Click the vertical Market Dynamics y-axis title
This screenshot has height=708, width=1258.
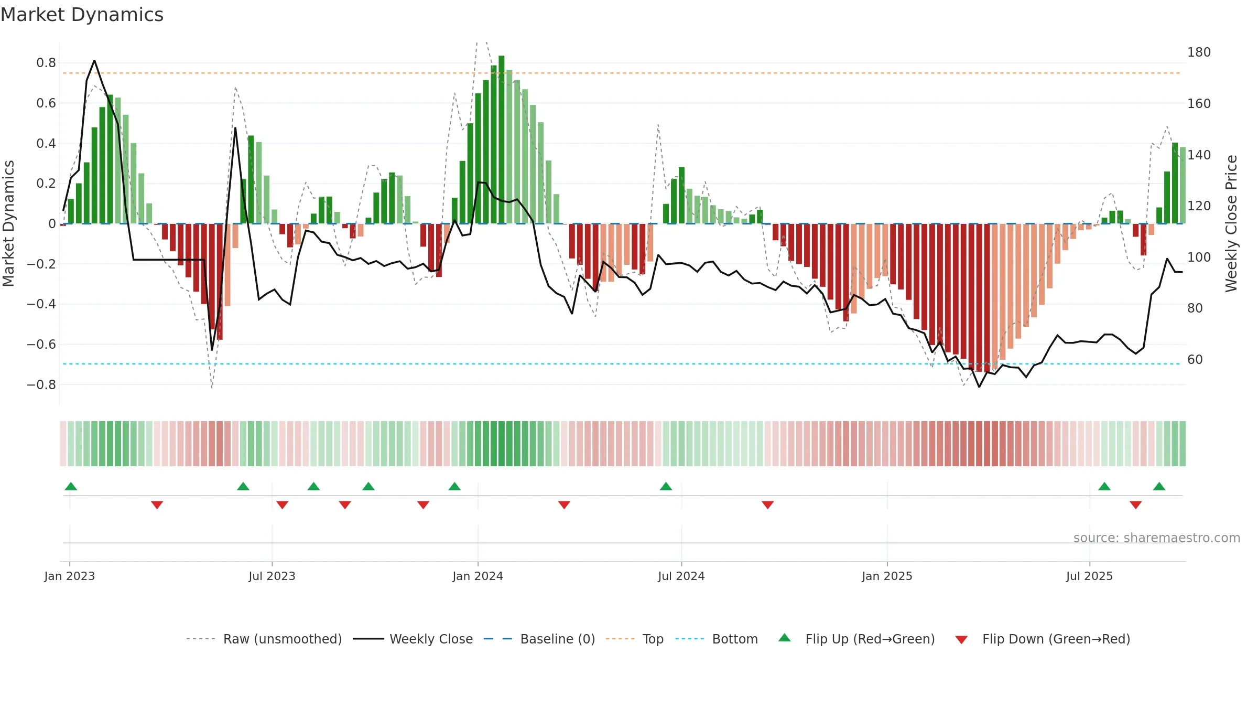[x=8, y=223]
